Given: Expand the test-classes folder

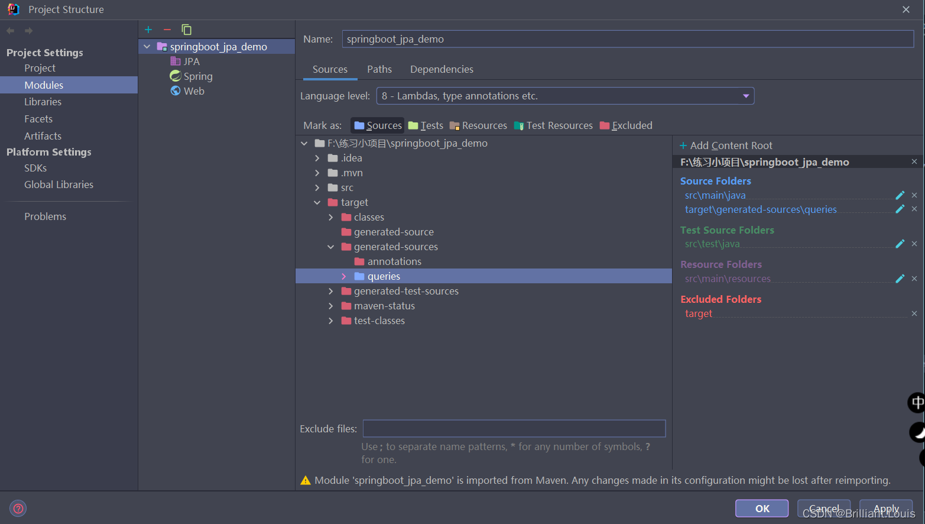Looking at the screenshot, I should [331, 321].
